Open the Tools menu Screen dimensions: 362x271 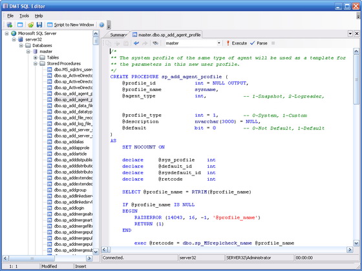click(x=25, y=16)
